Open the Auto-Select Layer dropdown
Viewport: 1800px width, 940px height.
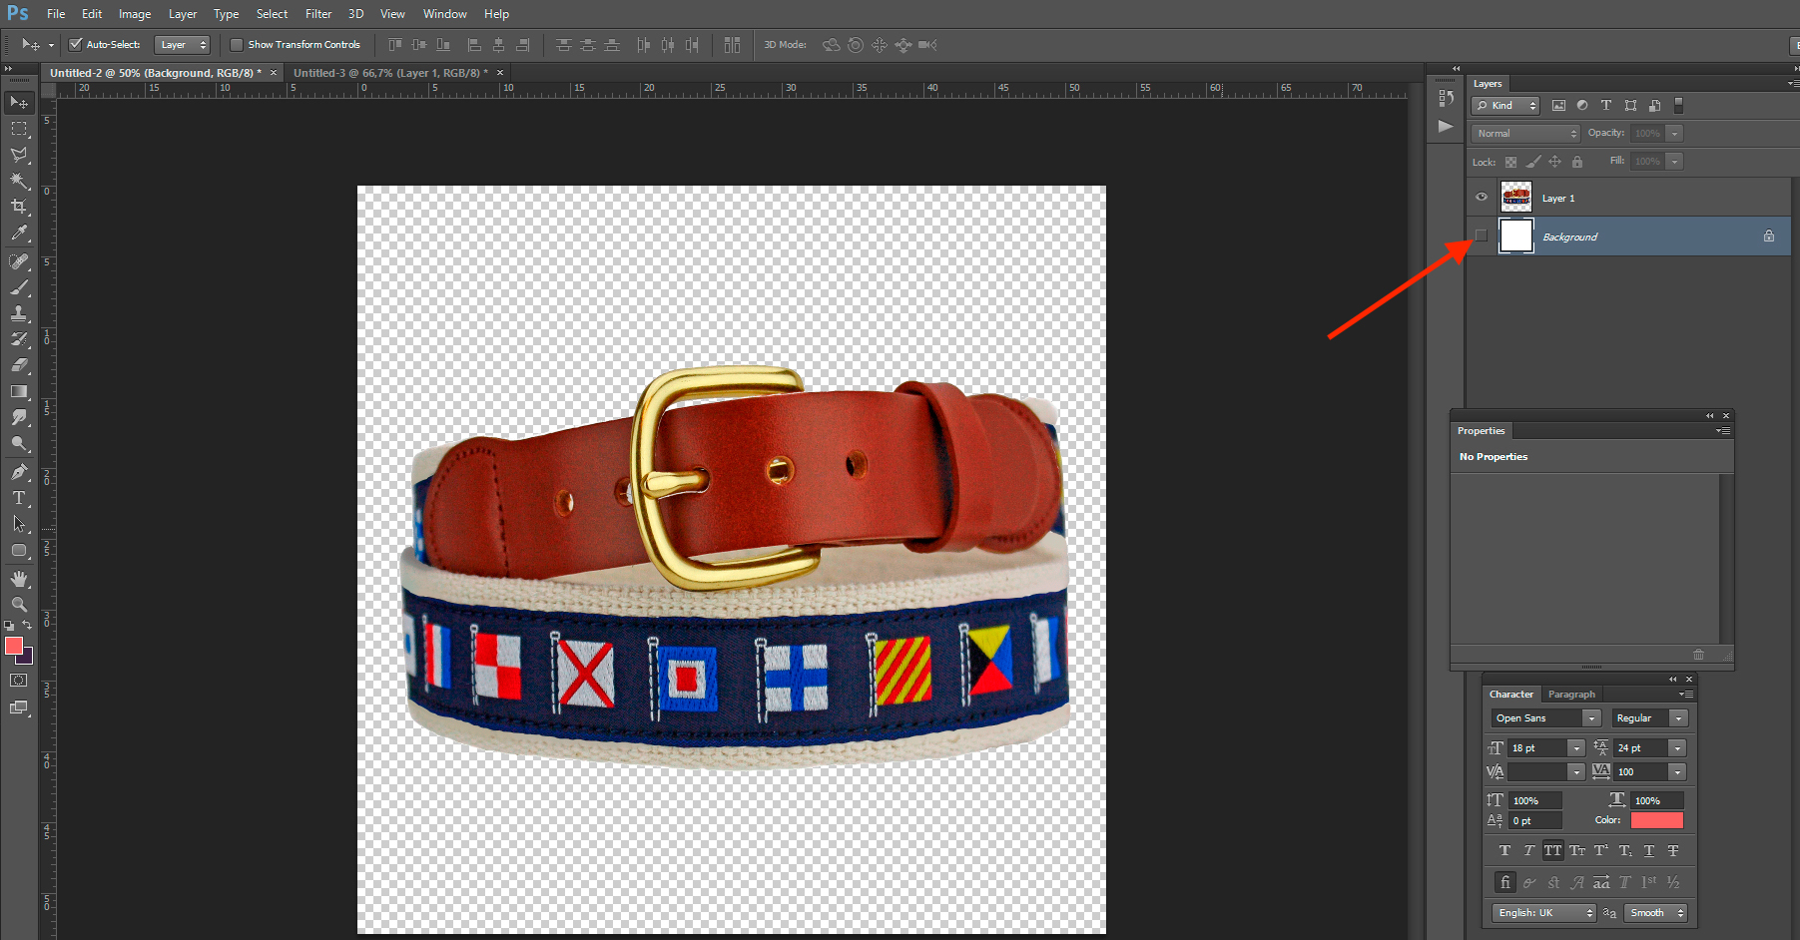coord(183,45)
